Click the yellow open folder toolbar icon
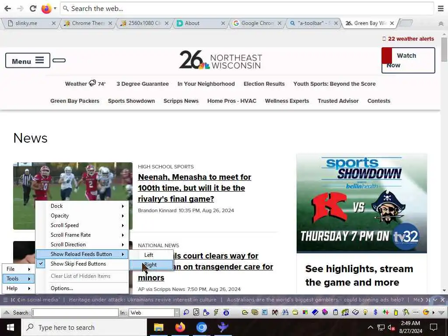Screen dimensions: 448x336 point(245,312)
